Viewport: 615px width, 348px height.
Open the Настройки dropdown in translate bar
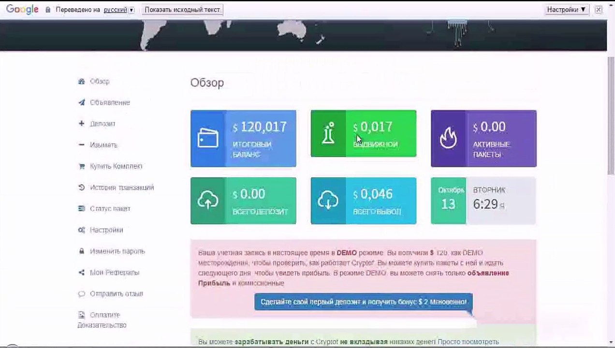pos(567,10)
